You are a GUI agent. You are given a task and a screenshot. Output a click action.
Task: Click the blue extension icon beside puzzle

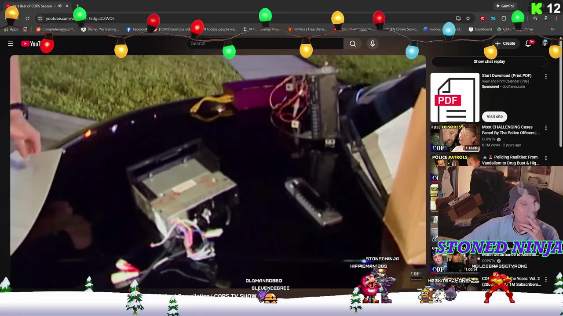click(493, 18)
